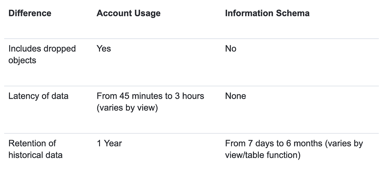Click the word 'objects' in the first column
Image resolution: width=389 pixels, height=178 pixels.
pos(22,60)
